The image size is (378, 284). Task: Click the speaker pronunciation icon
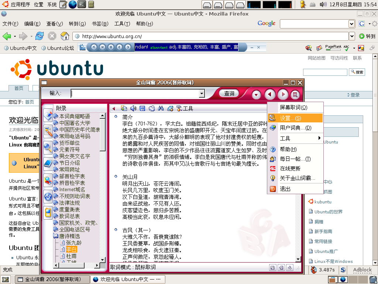pos(133,108)
